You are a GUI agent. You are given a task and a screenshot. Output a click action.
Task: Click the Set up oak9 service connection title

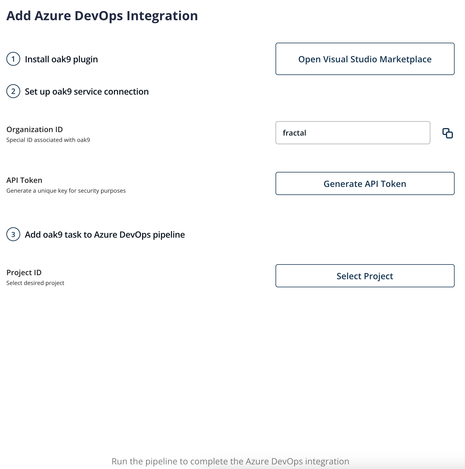click(87, 92)
